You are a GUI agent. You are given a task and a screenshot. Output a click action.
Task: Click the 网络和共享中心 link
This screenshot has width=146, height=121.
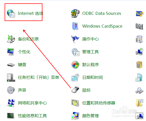tap(32, 103)
